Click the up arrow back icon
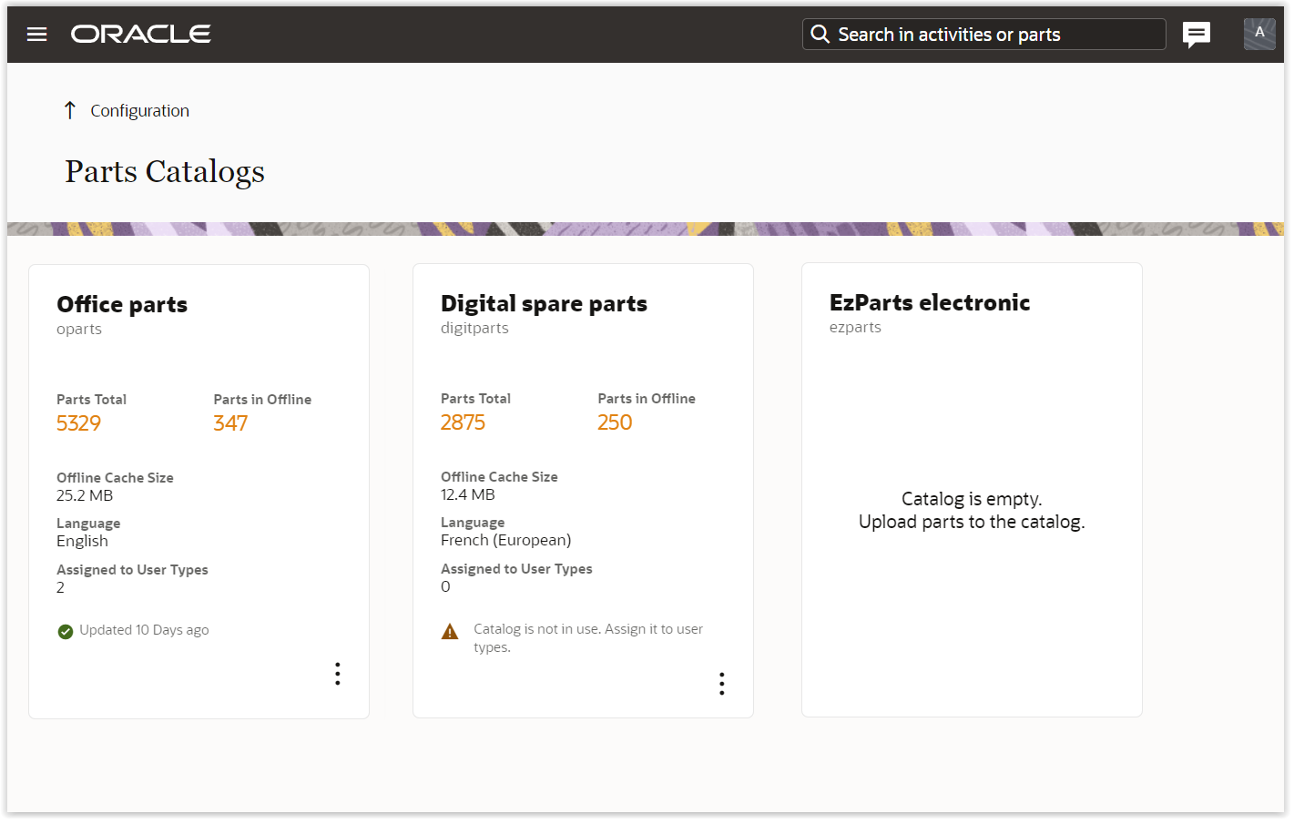The width and height of the screenshot is (1294, 824). click(70, 110)
